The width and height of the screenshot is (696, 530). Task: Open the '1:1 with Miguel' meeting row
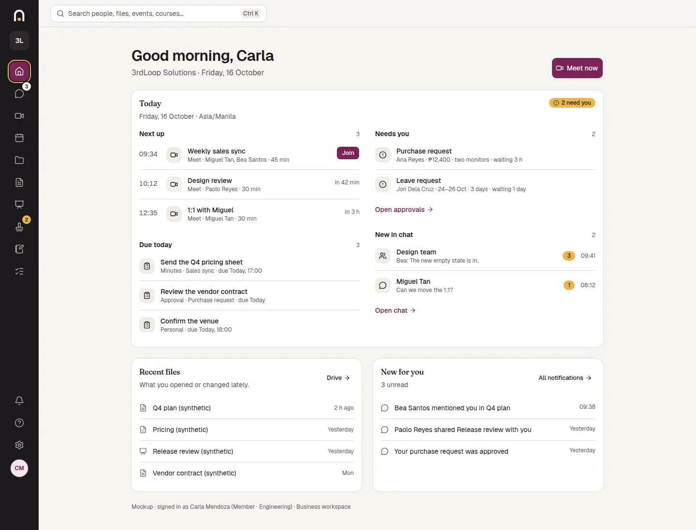(249, 214)
